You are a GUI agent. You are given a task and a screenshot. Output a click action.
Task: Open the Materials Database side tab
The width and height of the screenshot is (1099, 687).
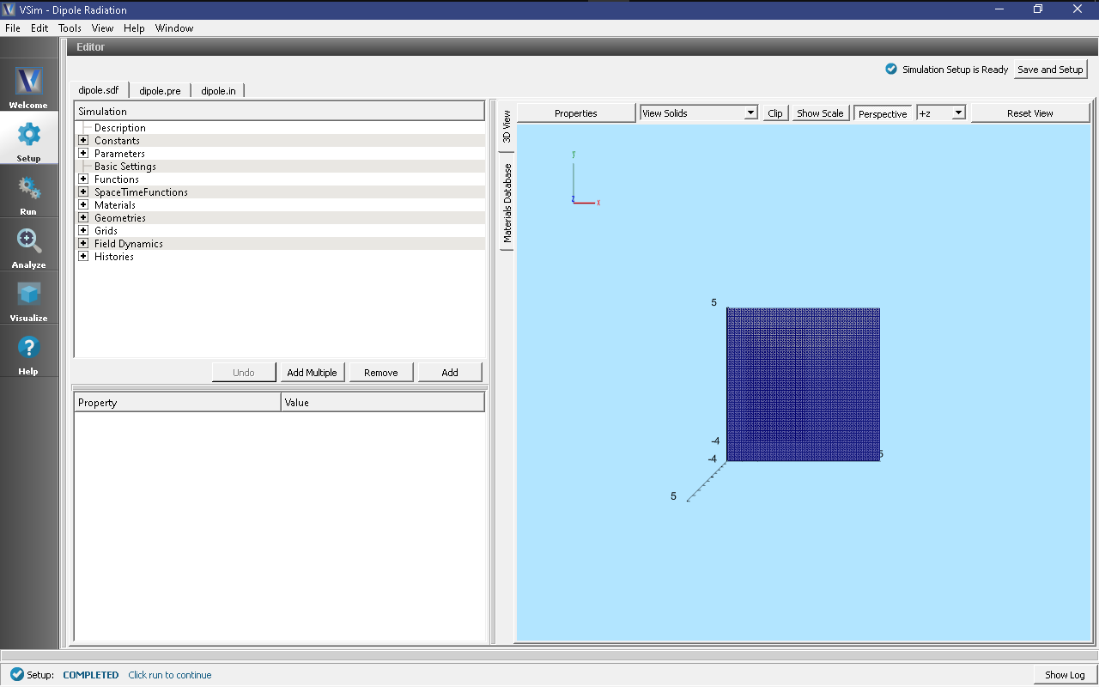click(x=507, y=204)
